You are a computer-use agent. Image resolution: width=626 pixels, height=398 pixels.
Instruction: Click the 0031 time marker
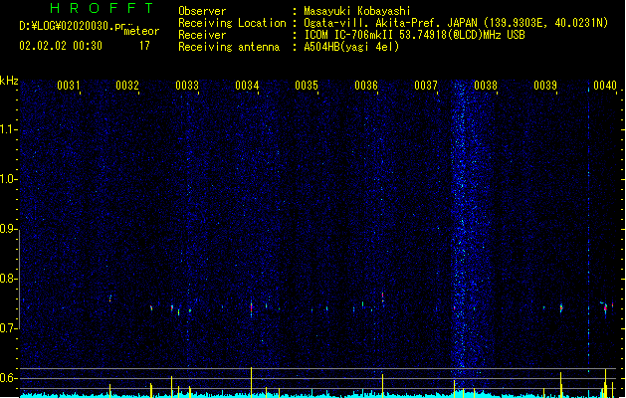click(69, 86)
